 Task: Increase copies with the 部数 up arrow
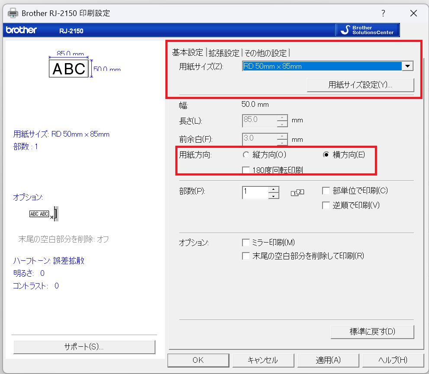click(273, 189)
